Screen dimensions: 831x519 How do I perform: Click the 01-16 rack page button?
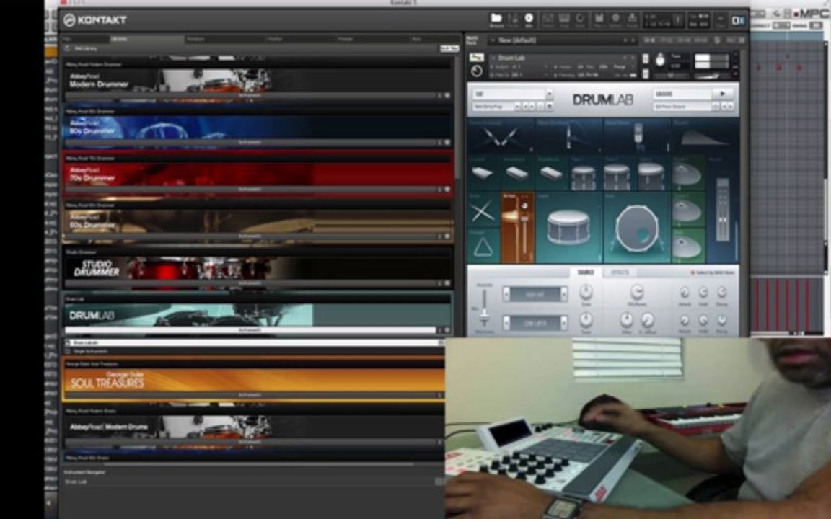click(649, 40)
